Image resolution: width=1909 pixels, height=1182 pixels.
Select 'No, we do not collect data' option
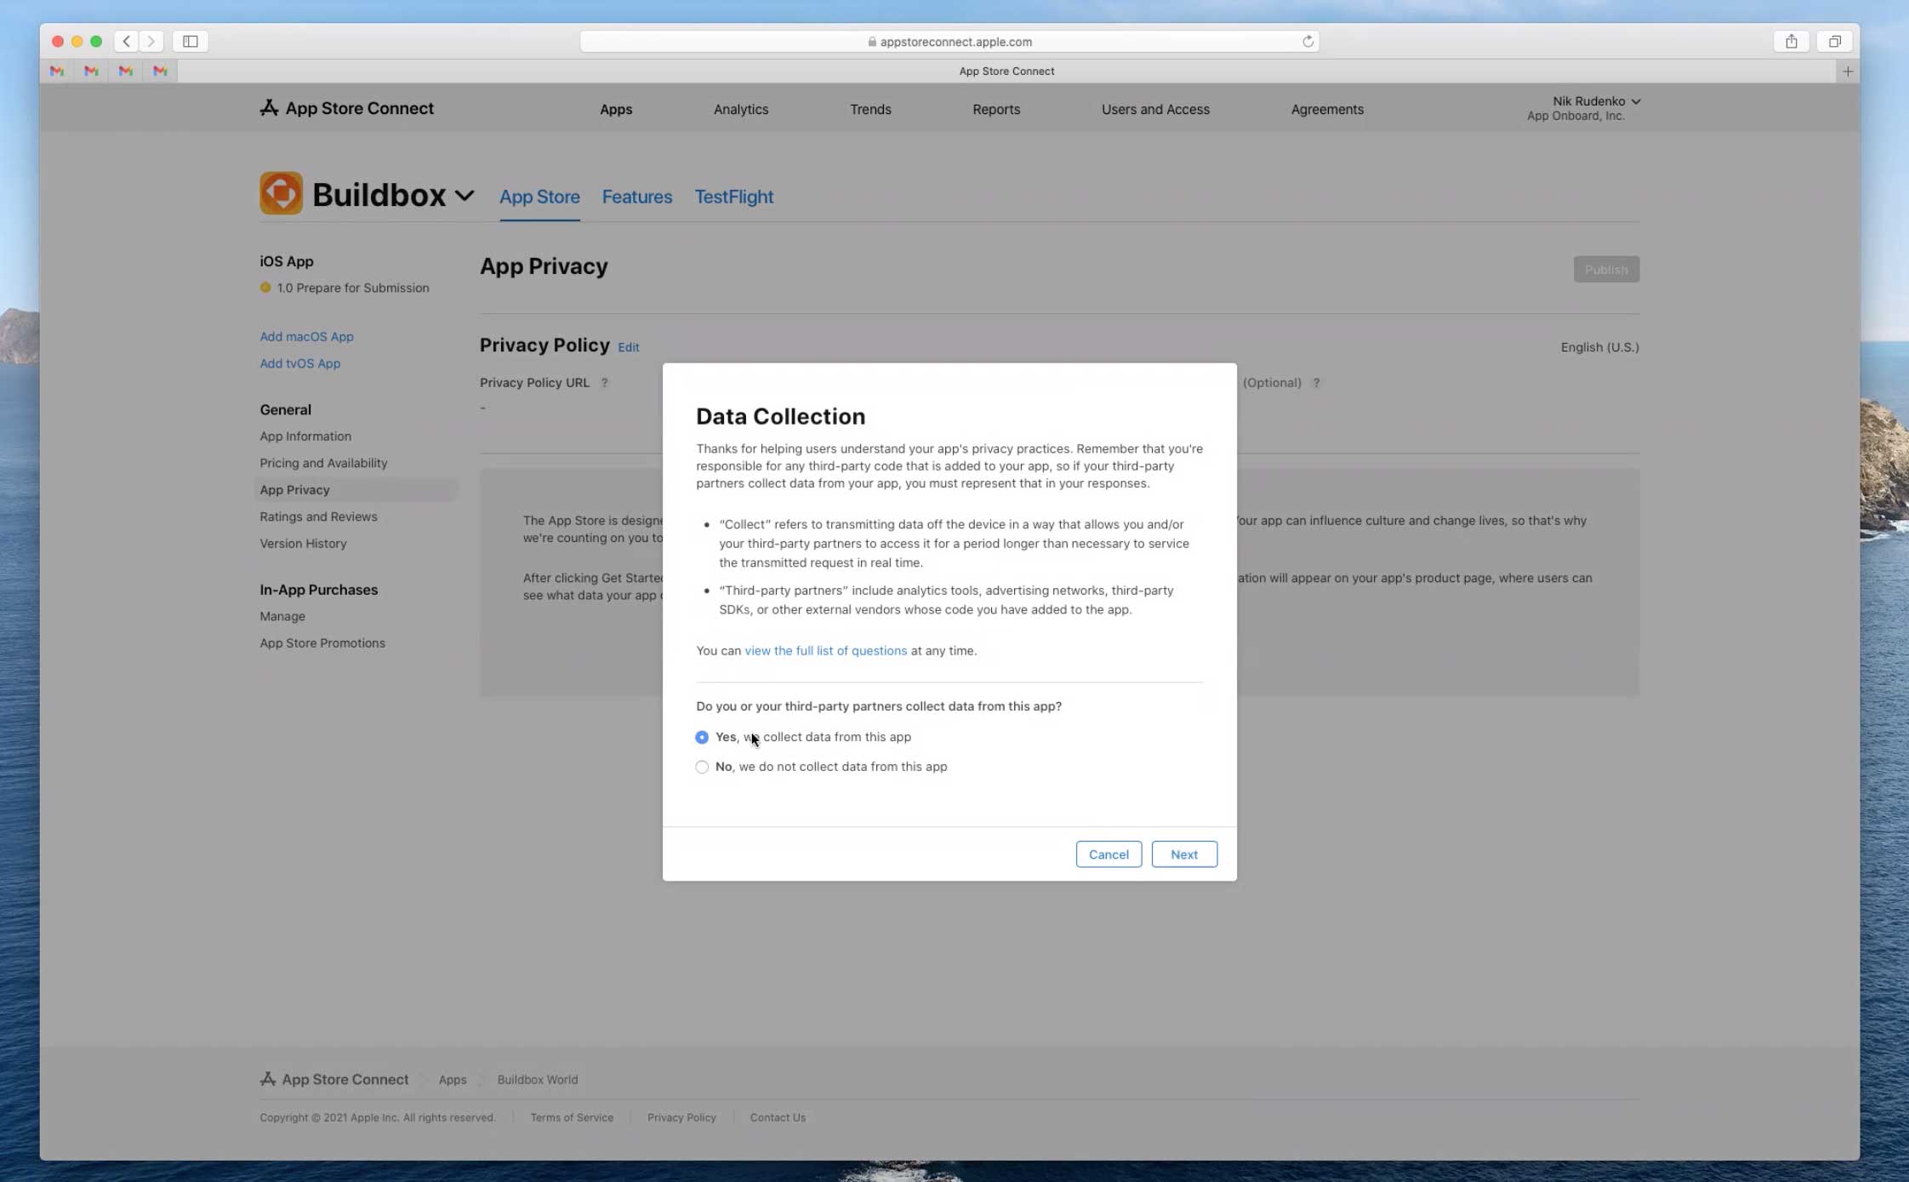pos(702,767)
